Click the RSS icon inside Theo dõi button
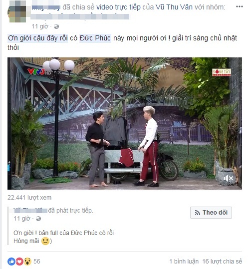This screenshot has height=269, width=248. (198, 213)
